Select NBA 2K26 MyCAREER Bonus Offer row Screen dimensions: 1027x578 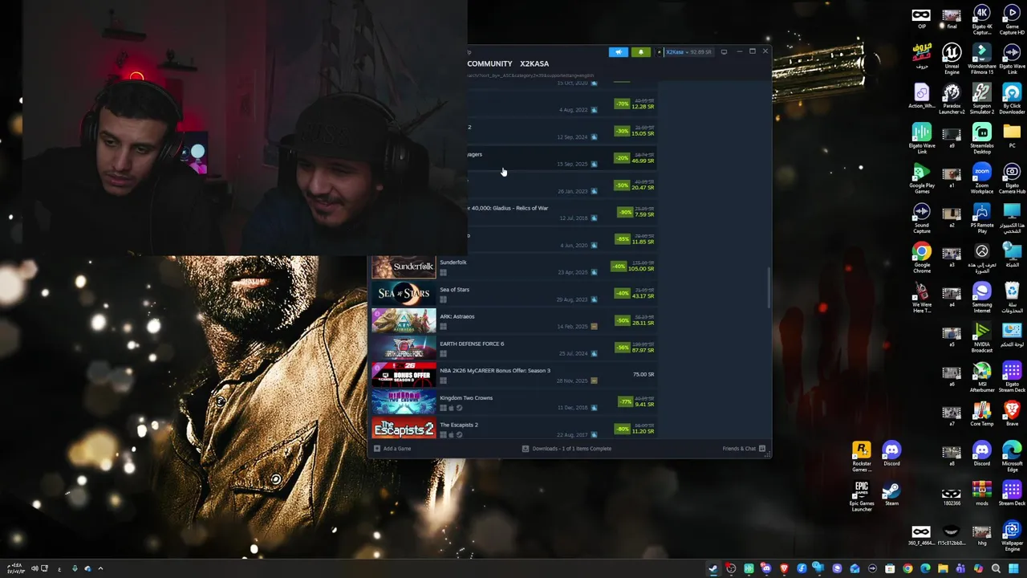click(514, 375)
